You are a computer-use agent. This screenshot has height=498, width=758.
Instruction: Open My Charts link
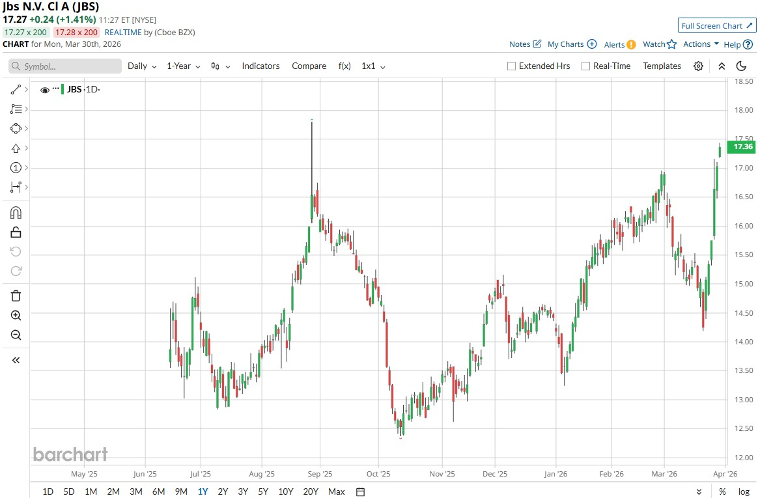point(572,44)
